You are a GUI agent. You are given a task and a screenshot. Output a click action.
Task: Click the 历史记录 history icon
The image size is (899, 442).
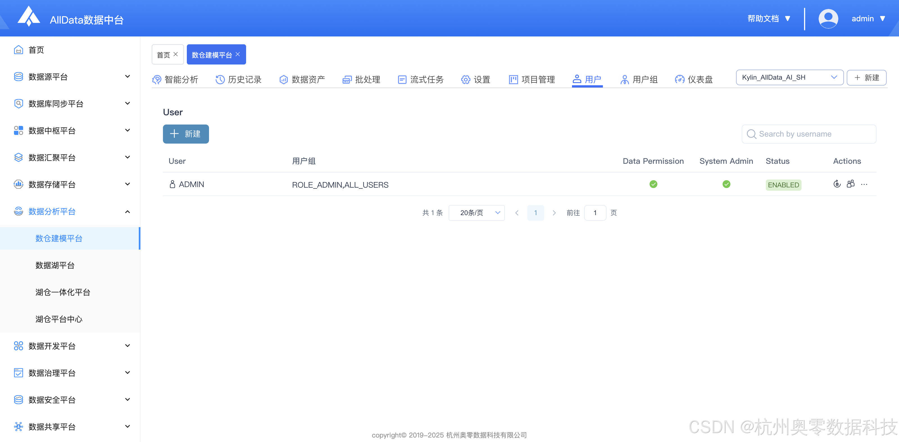tap(219, 79)
